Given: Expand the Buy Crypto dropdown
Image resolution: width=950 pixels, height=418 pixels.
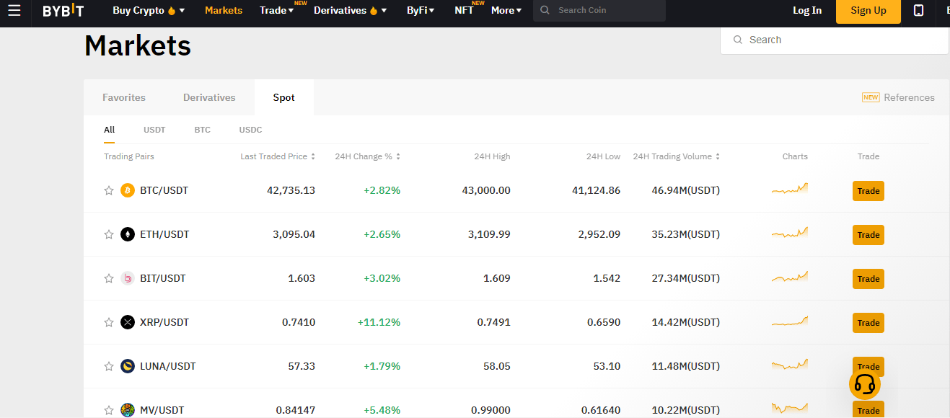Looking at the screenshot, I should 149,10.
